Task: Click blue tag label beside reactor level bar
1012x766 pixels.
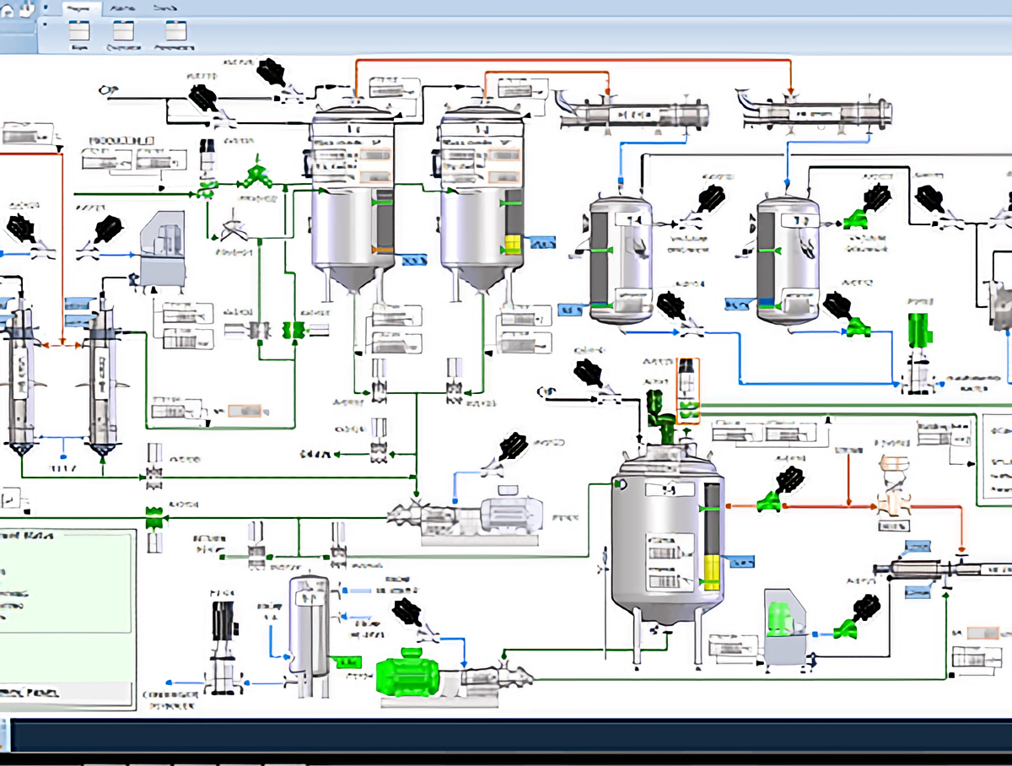Action: [743, 561]
